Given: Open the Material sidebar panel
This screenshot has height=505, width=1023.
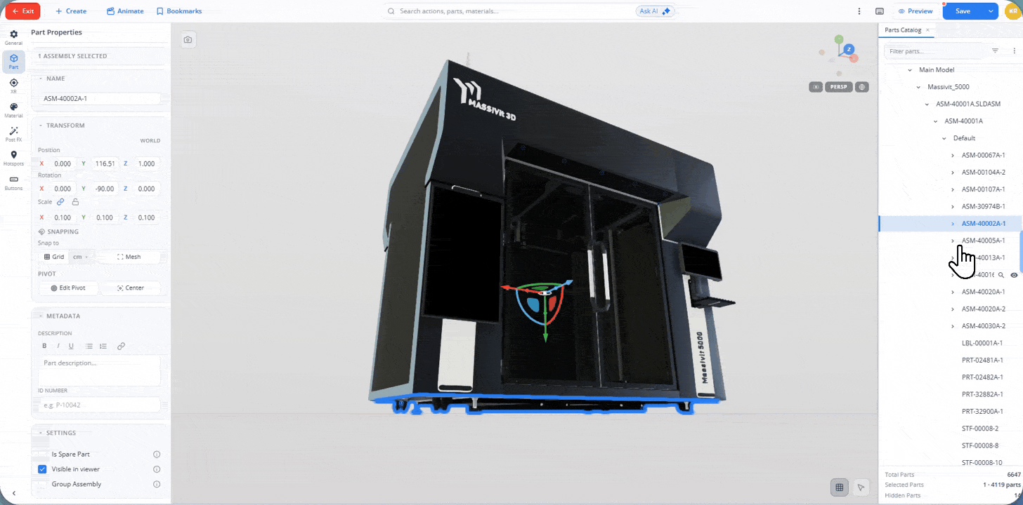Looking at the screenshot, I should [13, 110].
